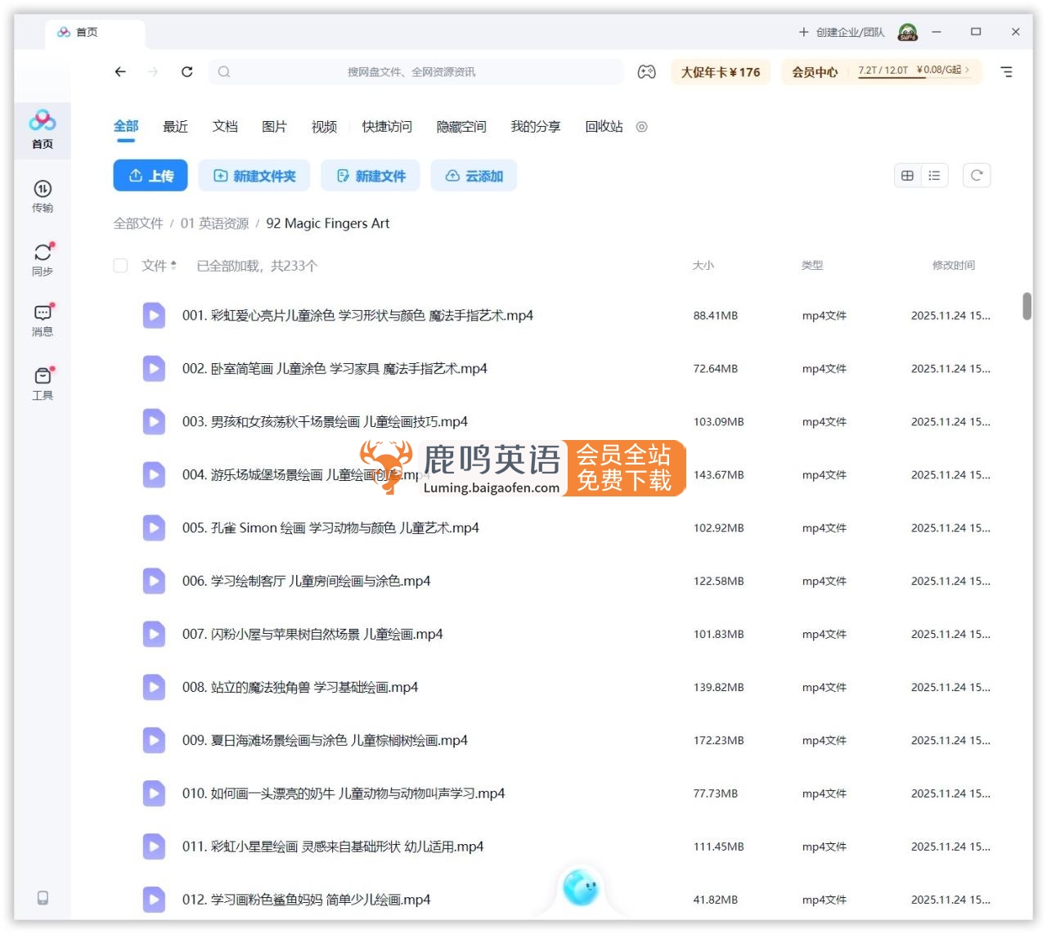Image resolution: width=1047 pixels, height=934 pixels.
Task: Navigate to 全部文件 in the breadcrumb
Action: pos(137,223)
